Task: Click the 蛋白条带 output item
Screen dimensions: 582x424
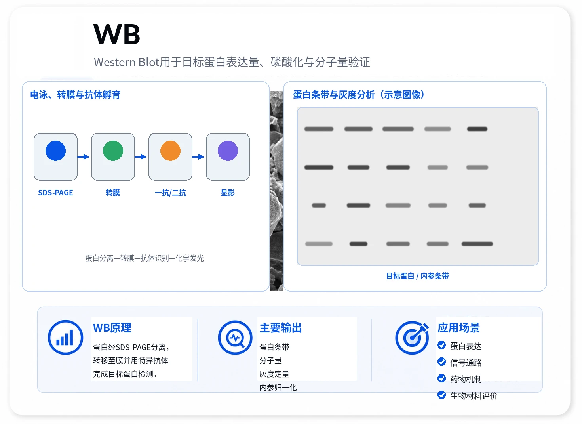Action: click(x=274, y=347)
